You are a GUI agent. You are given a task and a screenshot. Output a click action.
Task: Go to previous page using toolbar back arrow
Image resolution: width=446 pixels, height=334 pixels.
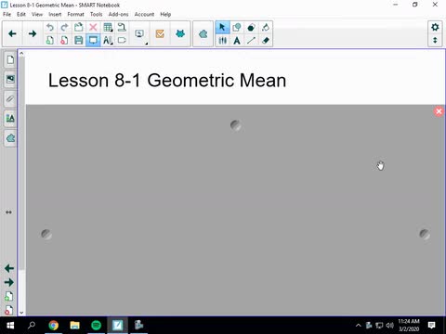12,33
